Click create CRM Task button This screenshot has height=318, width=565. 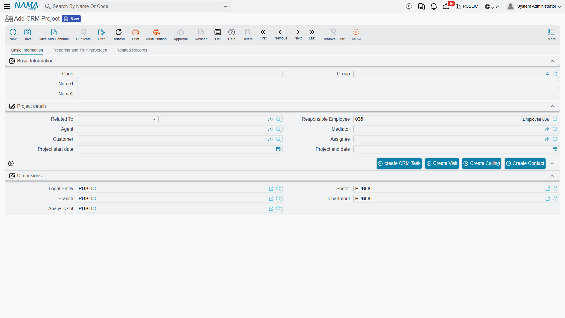click(399, 163)
